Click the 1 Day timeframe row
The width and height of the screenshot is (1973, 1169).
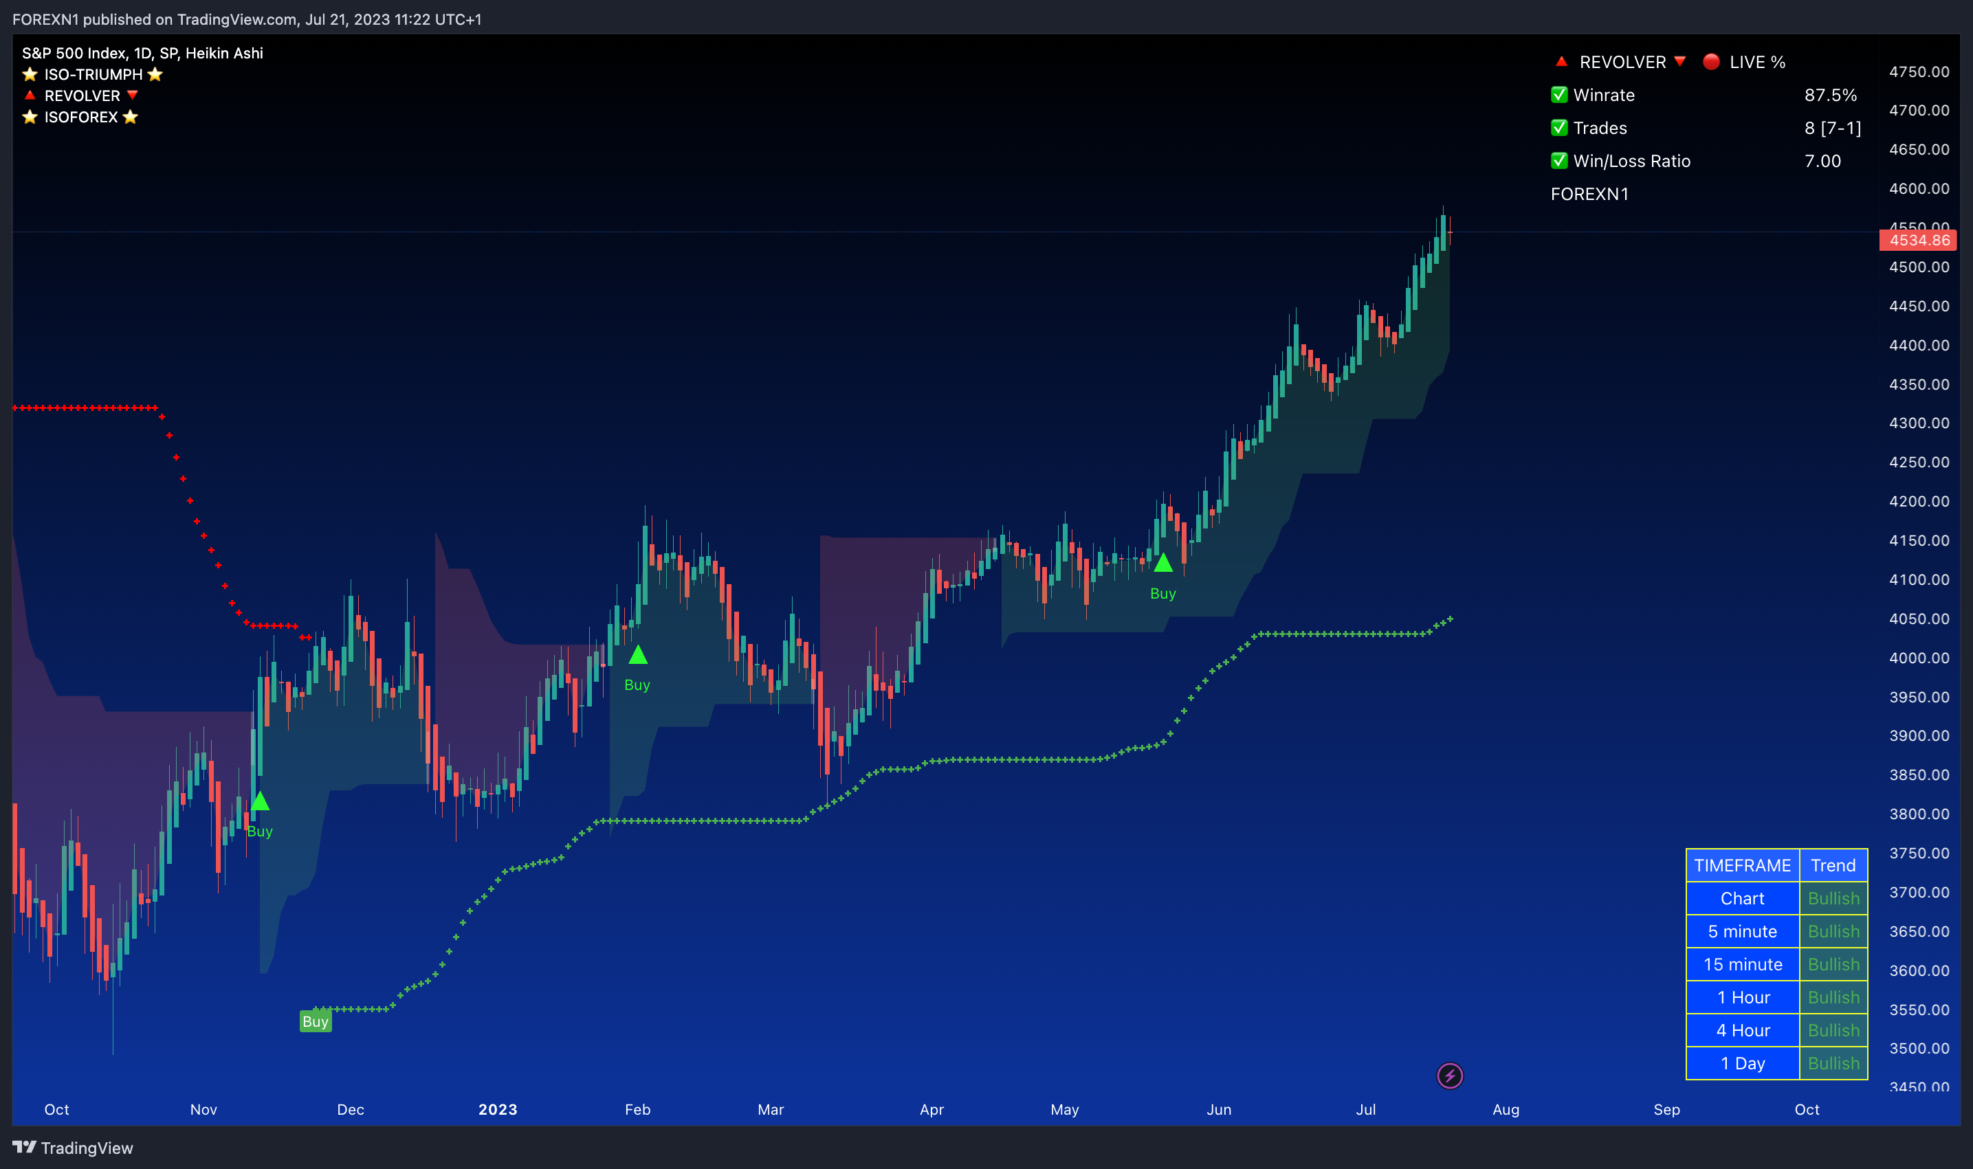point(1776,1063)
